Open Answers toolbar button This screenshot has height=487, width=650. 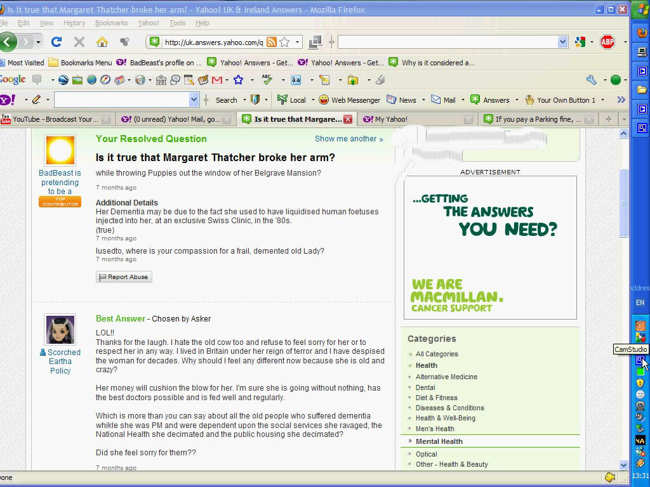(490, 100)
